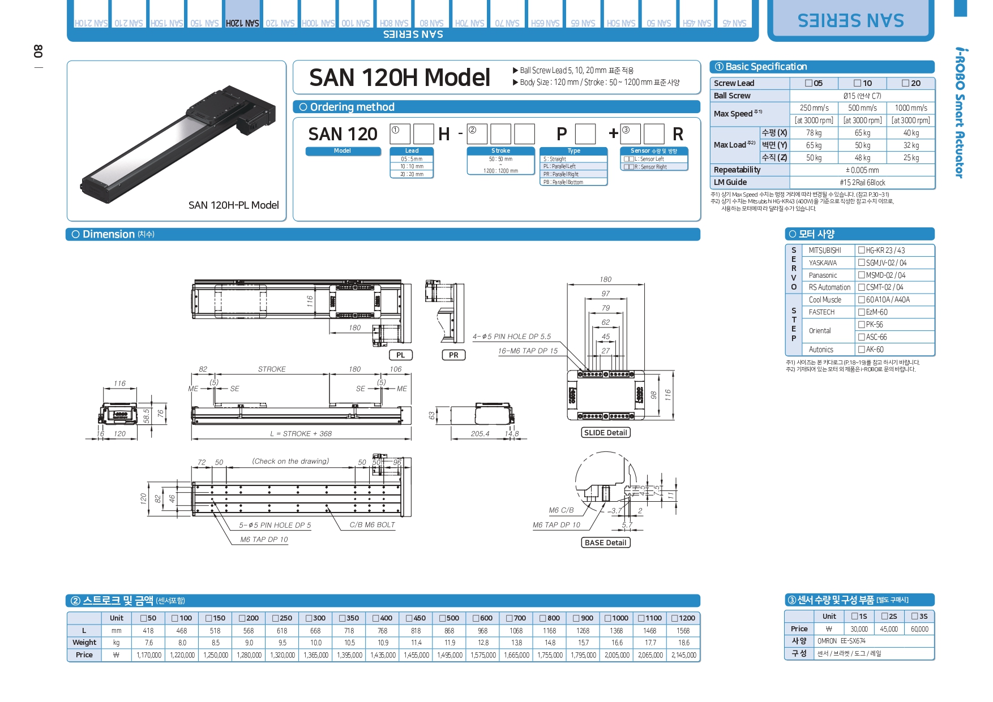Screen dimensions: 993x702
Task: Select the 'PB : Parallel Bottom' type row
Action: [x=574, y=182]
